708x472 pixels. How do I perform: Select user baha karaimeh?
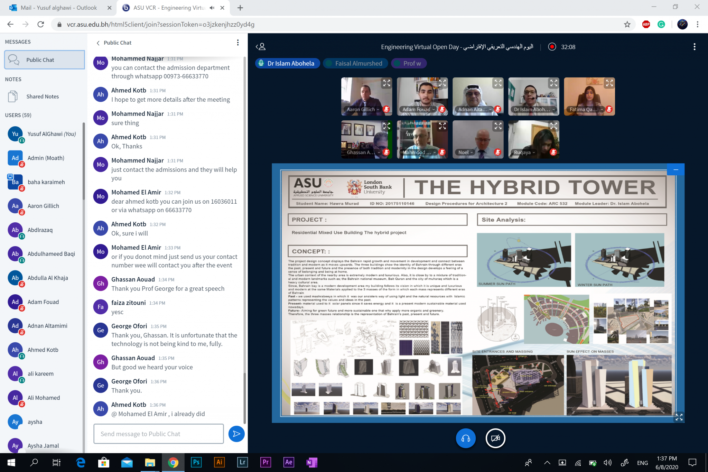tap(43, 182)
